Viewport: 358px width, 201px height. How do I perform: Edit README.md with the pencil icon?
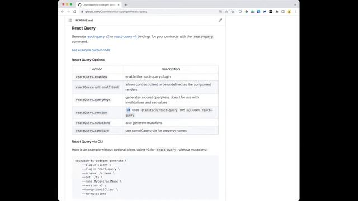pyautogui.click(x=220, y=20)
